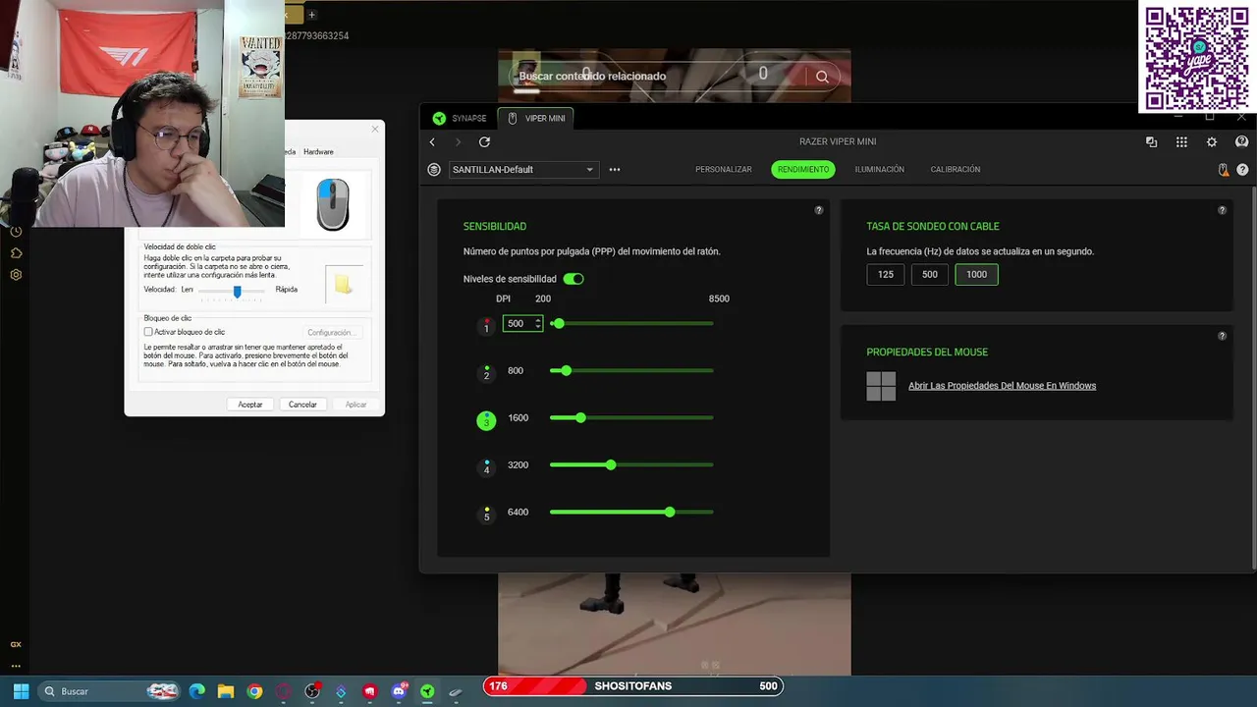Click the 1600 DPI slider handle
Screen dimensions: 1257x707
point(581,418)
